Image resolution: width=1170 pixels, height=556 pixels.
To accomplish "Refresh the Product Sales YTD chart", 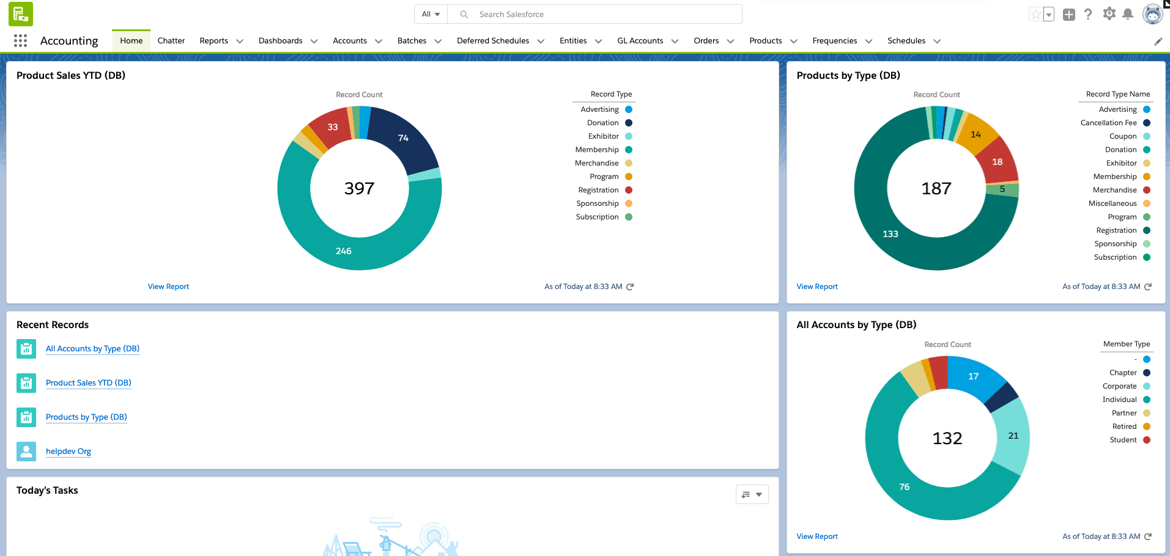I will (630, 287).
